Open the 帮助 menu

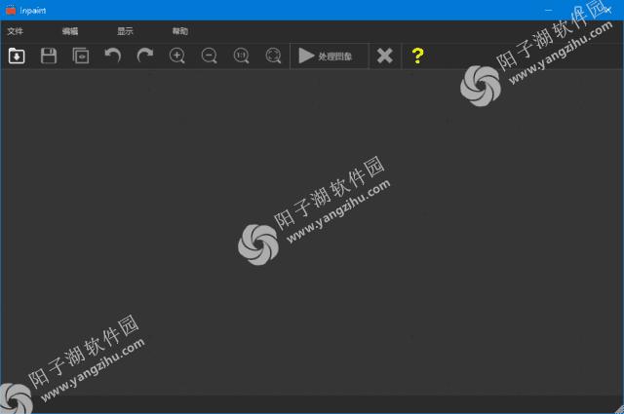[x=179, y=31]
